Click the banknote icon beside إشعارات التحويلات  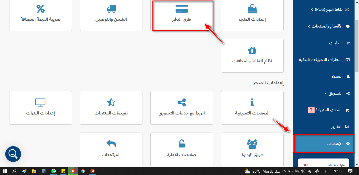pyautogui.click(x=348, y=60)
